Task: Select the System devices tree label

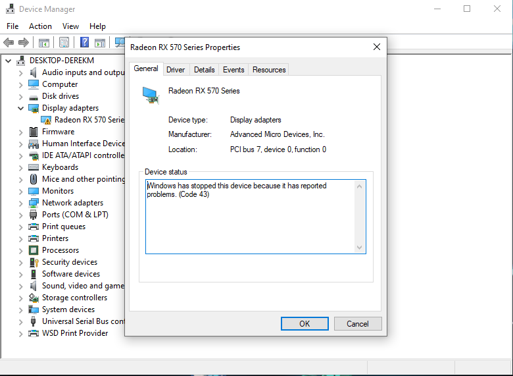Action: tap(68, 309)
